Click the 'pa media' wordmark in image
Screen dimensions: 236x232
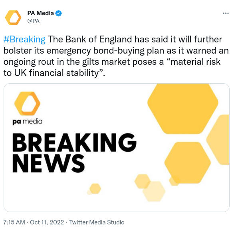pos(28,122)
